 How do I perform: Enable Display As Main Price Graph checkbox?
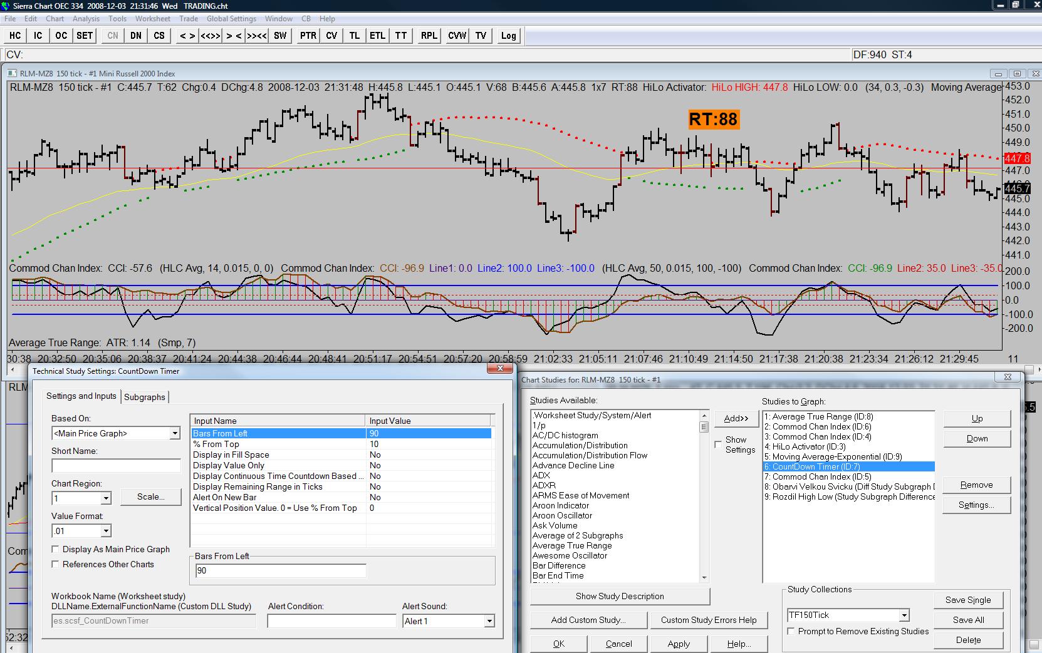(x=56, y=549)
